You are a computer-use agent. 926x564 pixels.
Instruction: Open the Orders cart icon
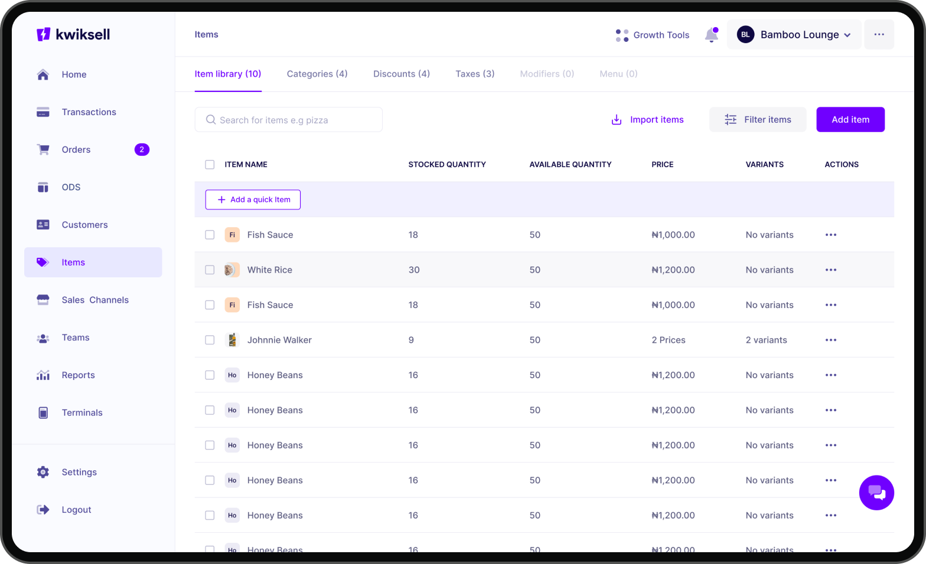point(43,150)
